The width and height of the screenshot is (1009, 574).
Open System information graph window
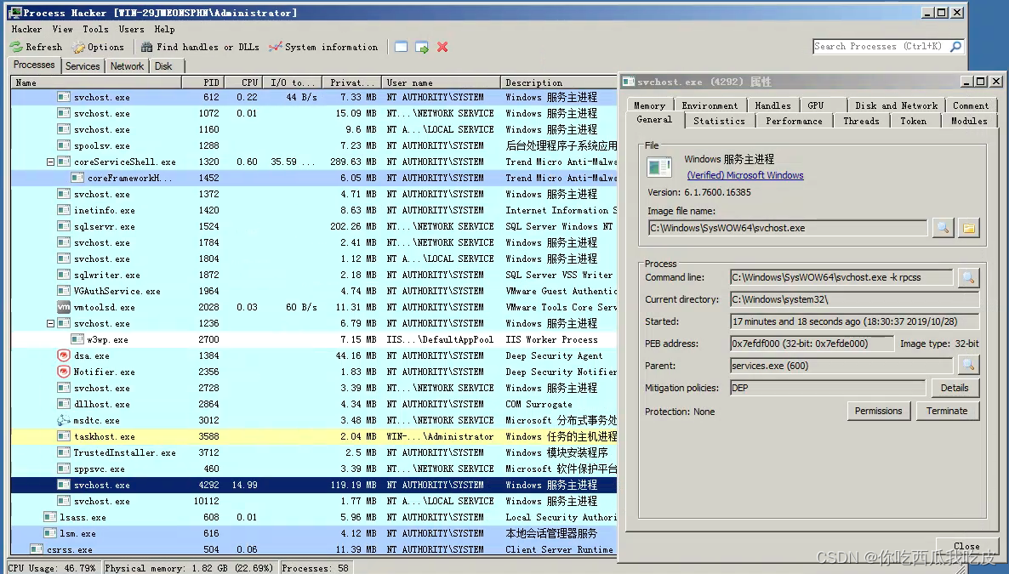[x=323, y=47]
